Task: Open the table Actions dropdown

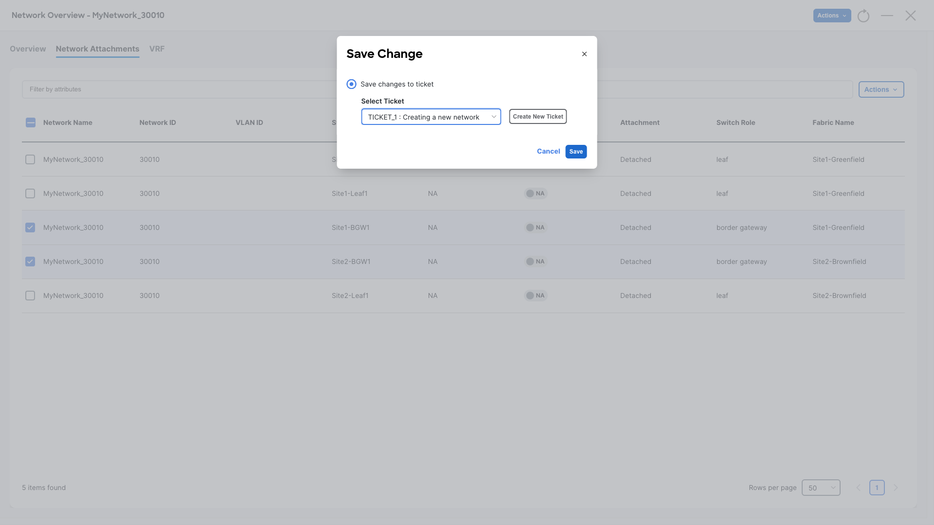Action: pos(881,89)
